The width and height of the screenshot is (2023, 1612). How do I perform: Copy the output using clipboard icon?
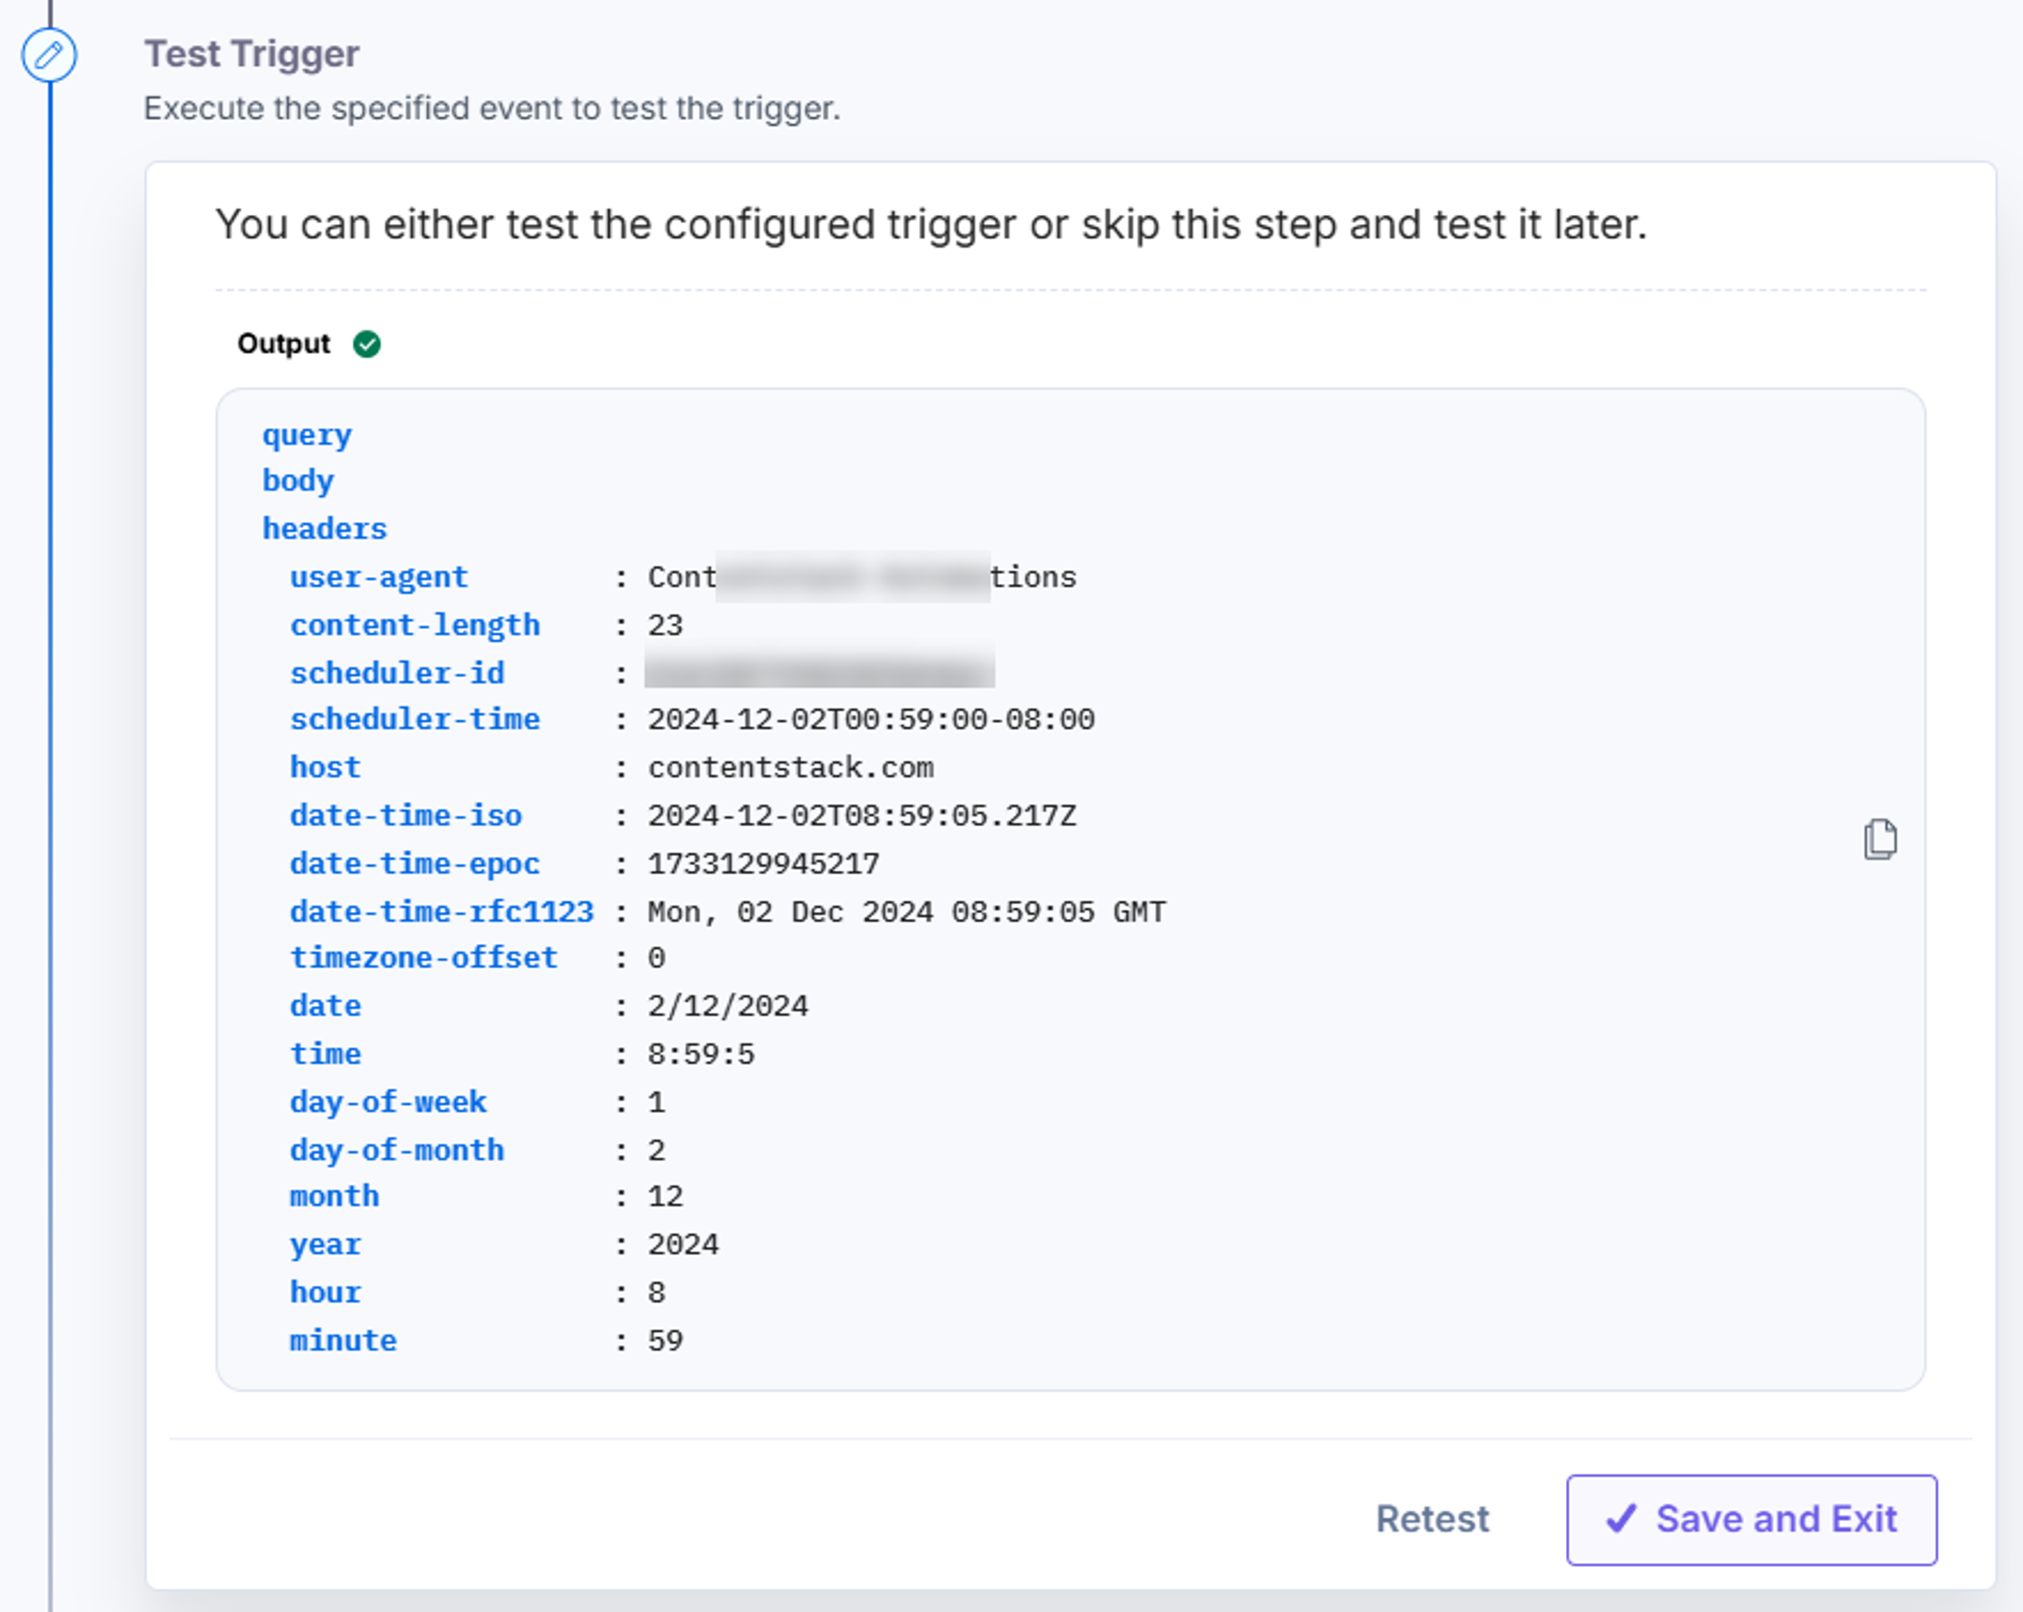pyautogui.click(x=1879, y=839)
